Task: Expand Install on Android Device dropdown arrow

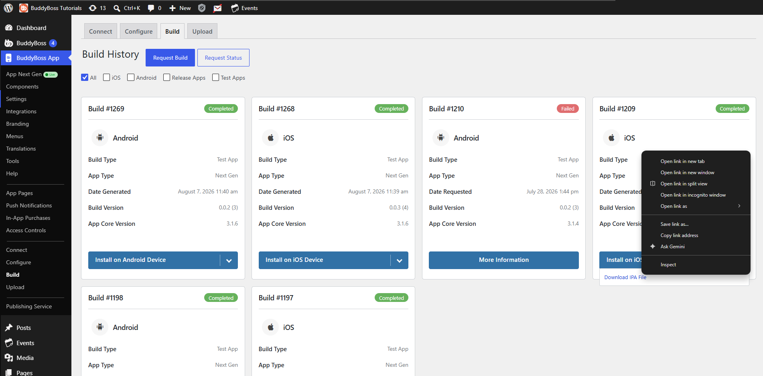Action: click(x=229, y=260)
